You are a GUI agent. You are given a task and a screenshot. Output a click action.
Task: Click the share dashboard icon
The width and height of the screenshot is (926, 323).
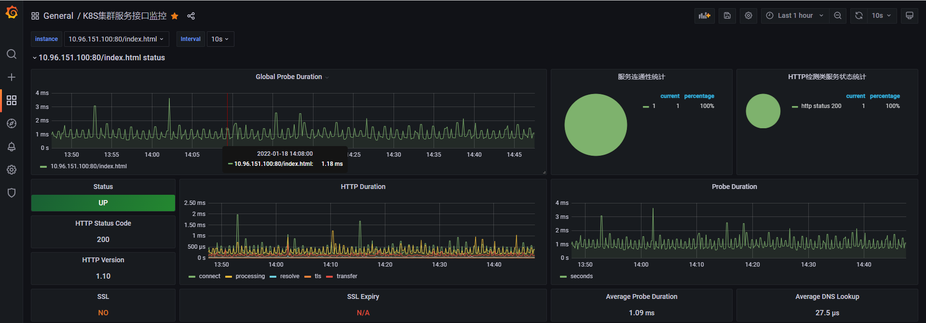(x=191, y=16)
